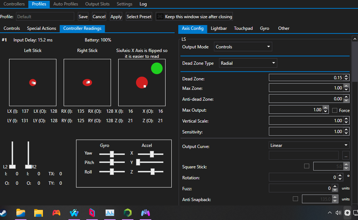Image resolution: width=358 pixels, height=220 pixels.
Task: Open the Output Mode dropdown
Action: (243, 47)
